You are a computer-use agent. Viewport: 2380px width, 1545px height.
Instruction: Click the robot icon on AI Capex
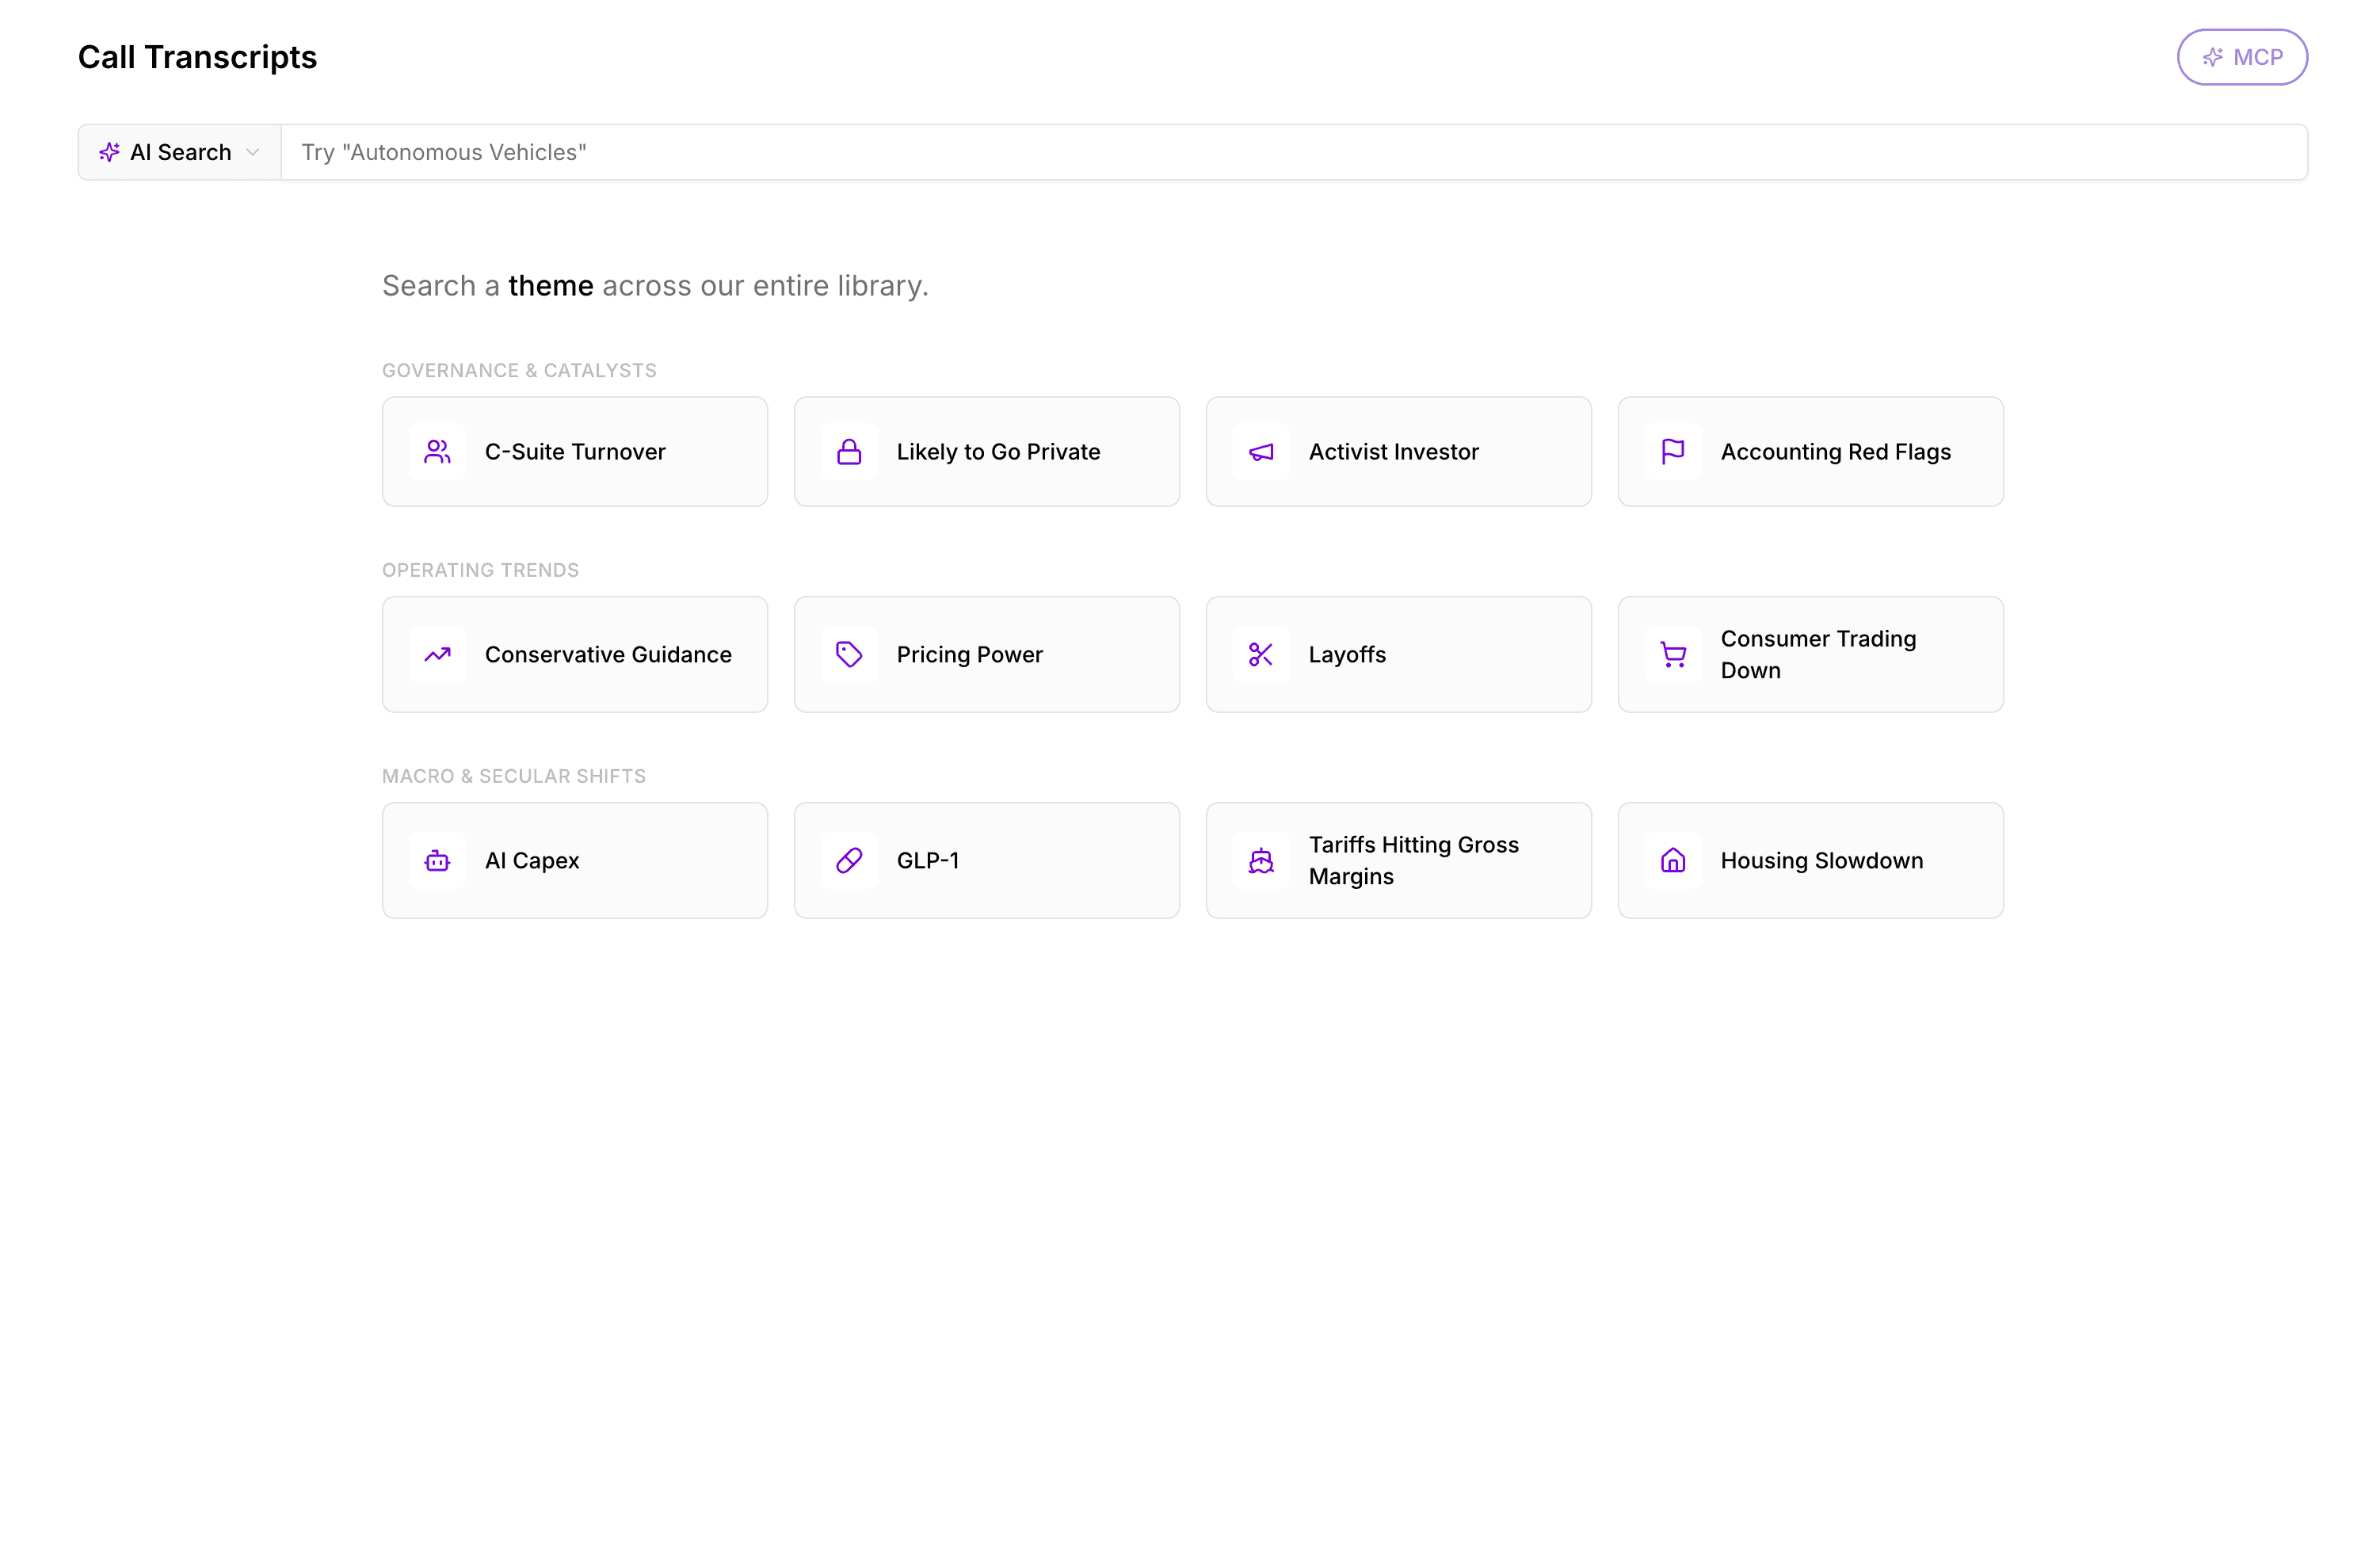tap(437, 861)
